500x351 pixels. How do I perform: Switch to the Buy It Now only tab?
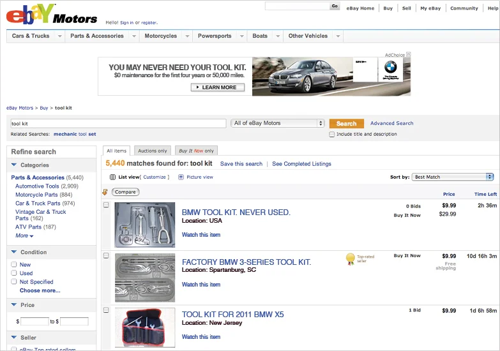click(197, 151)
